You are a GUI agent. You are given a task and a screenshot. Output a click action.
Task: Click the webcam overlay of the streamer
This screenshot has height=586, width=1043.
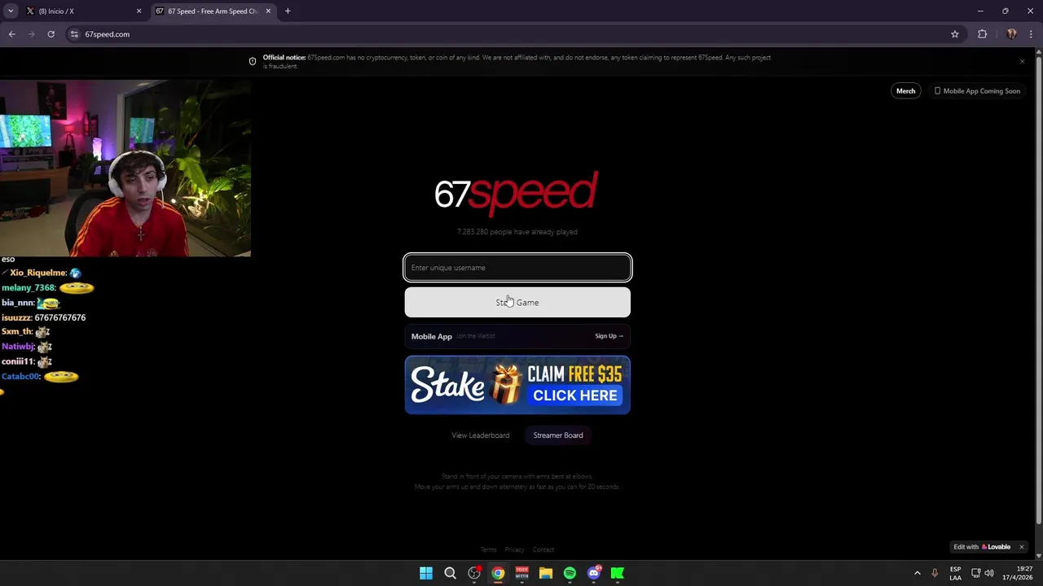coord(125,168)
